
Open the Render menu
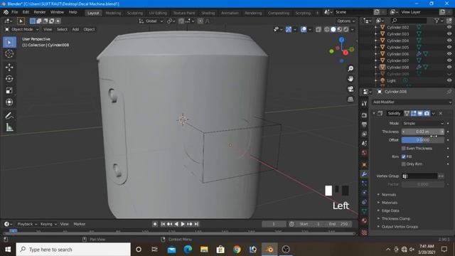40,12
